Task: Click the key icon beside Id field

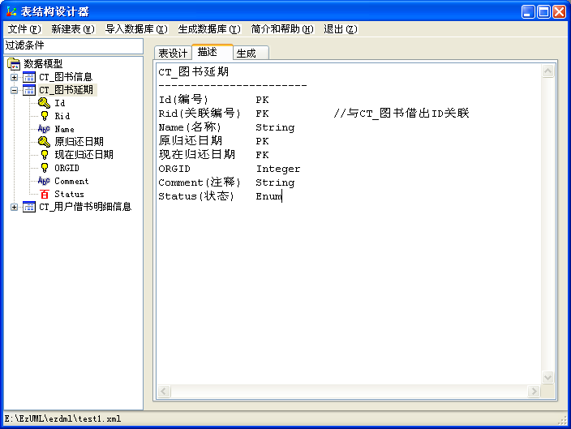Action: [44, 103]
